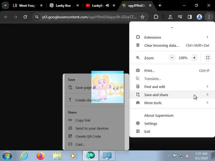This screenshot has height=161, width=215.
Task: Toggle the side panel icon
Action: point(190,17)
